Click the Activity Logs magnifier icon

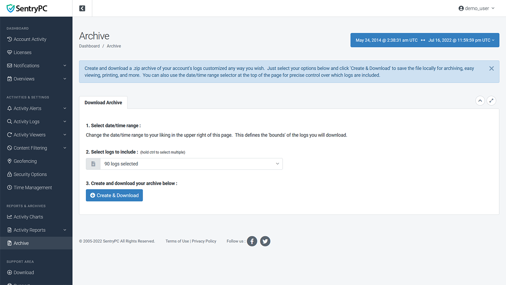pos(10,122)
